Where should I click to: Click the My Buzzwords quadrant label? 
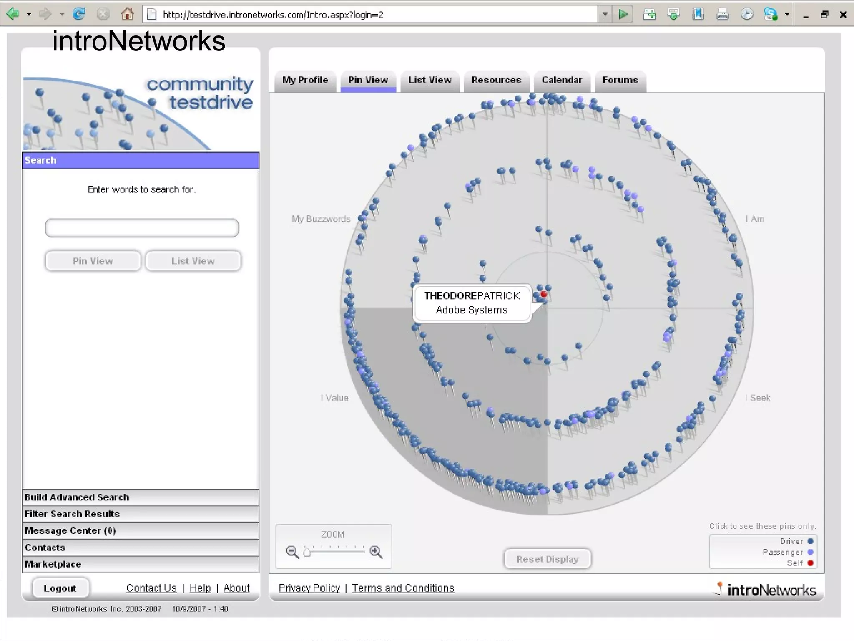click(321, 219)
